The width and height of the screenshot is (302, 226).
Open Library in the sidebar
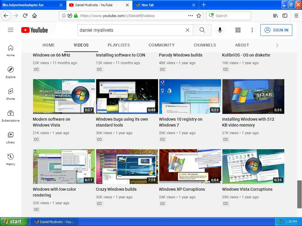(10, 138)
